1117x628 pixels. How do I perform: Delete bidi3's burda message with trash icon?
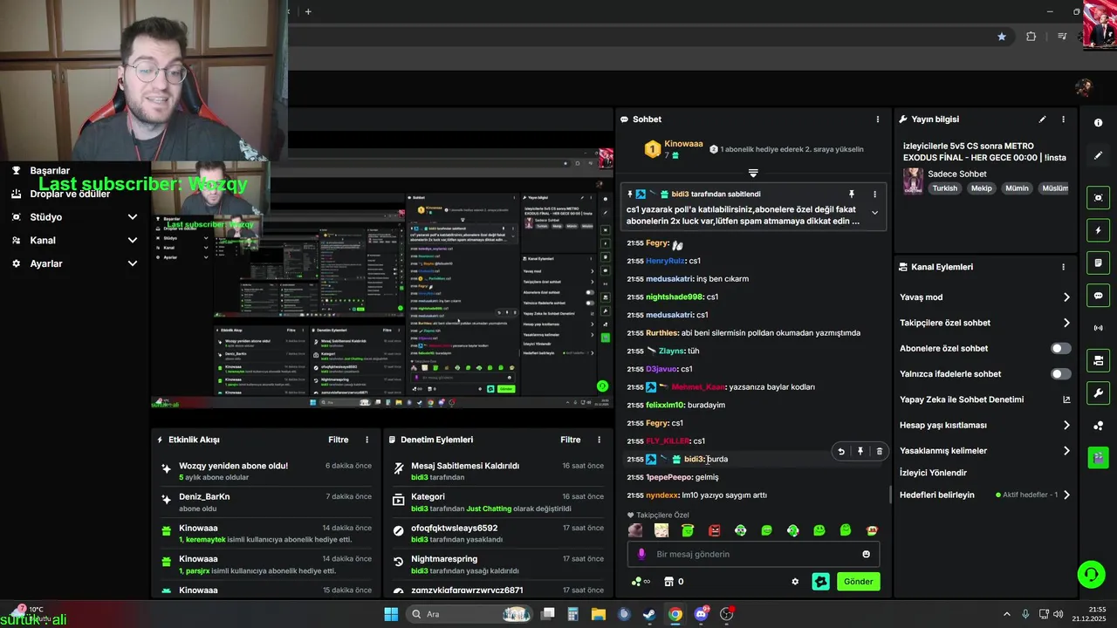(879, 451)
